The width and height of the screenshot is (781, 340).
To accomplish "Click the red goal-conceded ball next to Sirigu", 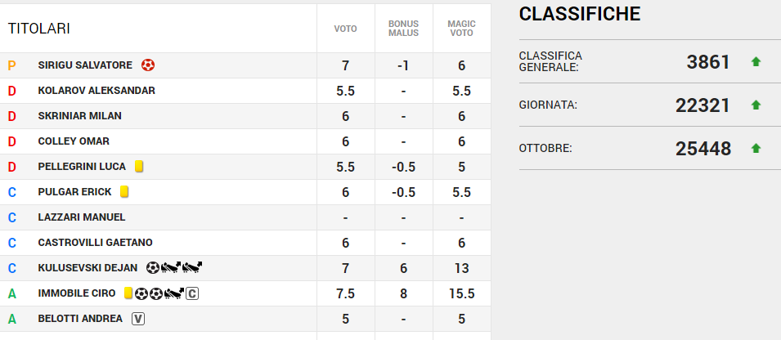I will tap(148, 65).
